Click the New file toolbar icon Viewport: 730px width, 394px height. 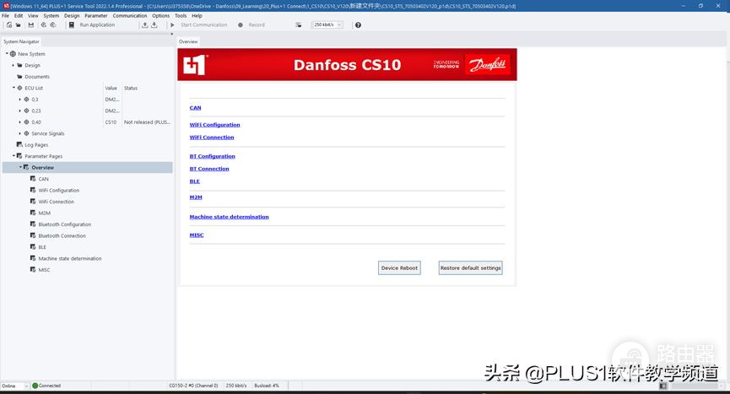tap(9, 25)
